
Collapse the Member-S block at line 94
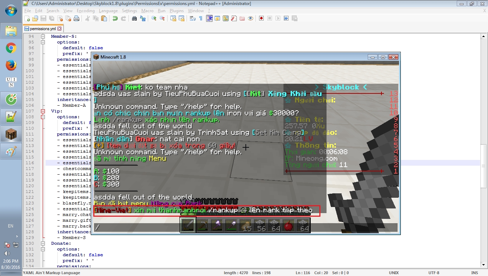point(43,36)
